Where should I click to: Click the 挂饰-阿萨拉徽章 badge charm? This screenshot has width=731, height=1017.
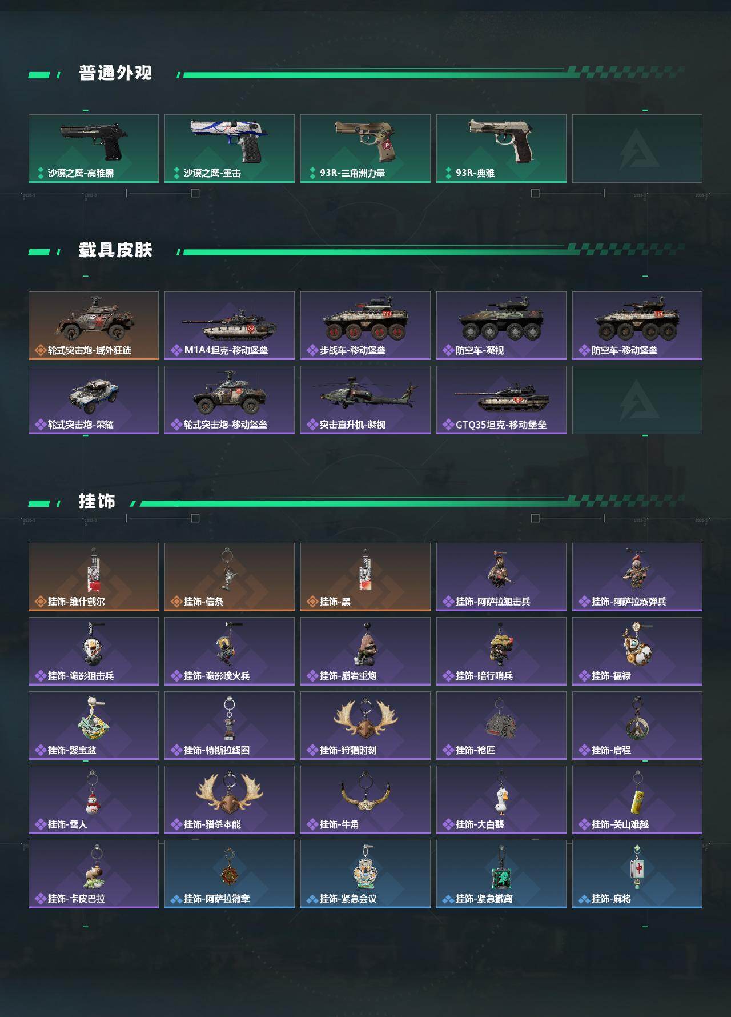tap(230, 874)
